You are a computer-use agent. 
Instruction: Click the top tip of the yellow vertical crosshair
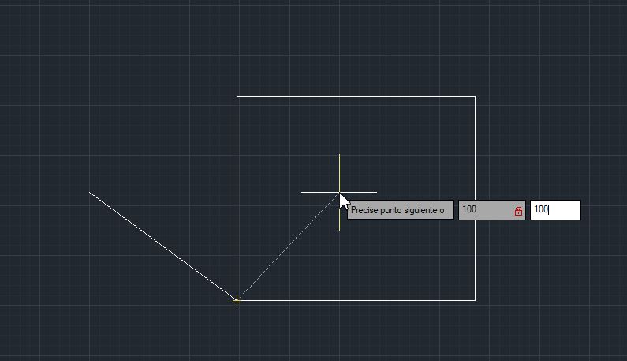coord(339,155)
